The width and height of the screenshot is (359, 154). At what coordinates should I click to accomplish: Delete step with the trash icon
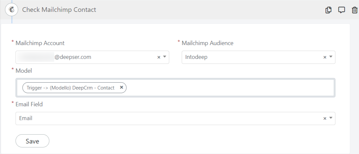click(x=354, y=10)
